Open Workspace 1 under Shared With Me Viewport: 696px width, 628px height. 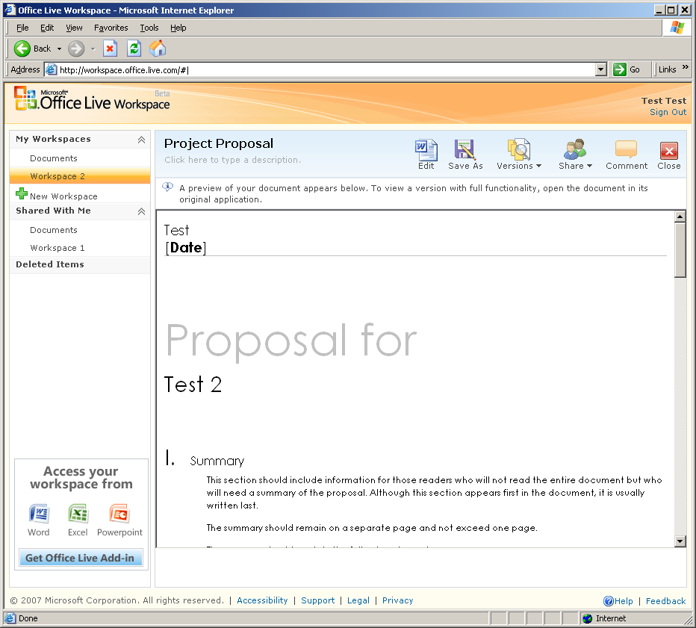point(58,248)
